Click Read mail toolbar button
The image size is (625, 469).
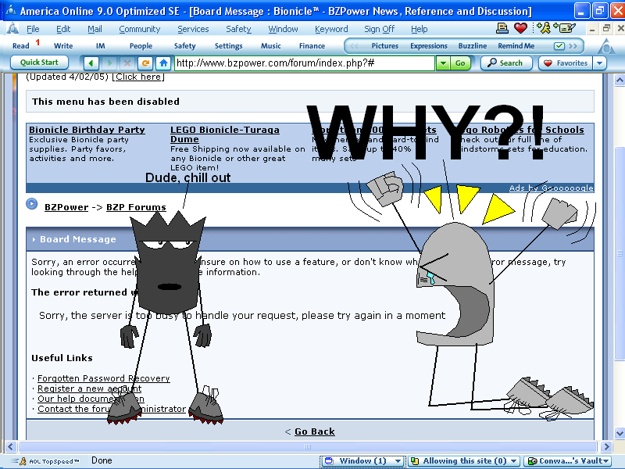[21, 46]
